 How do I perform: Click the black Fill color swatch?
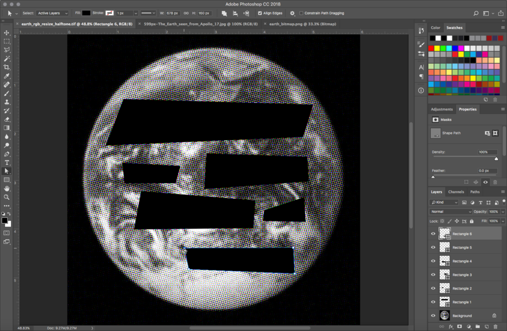[86, 13]
